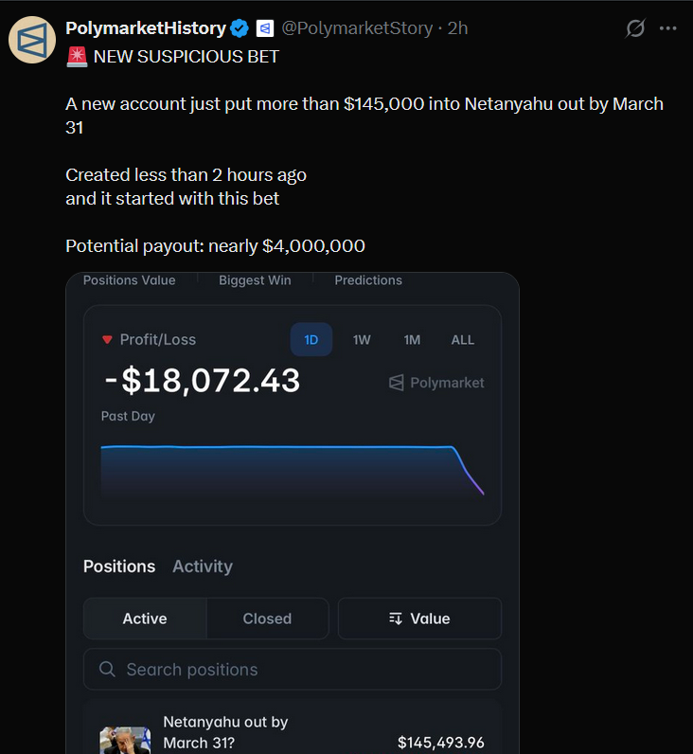Viewport: 693px width, 754px height.
Task: Open the three-dot more options menu
Action: (668, 28)
